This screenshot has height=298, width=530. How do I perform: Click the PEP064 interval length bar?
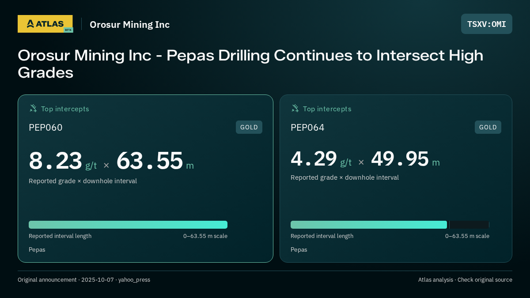pos(390,225)
